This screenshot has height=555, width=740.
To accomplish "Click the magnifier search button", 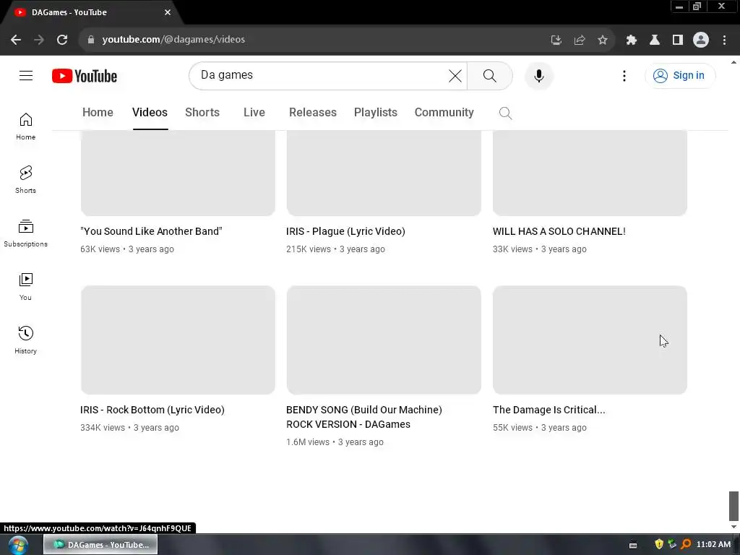I will coord(489,75).
